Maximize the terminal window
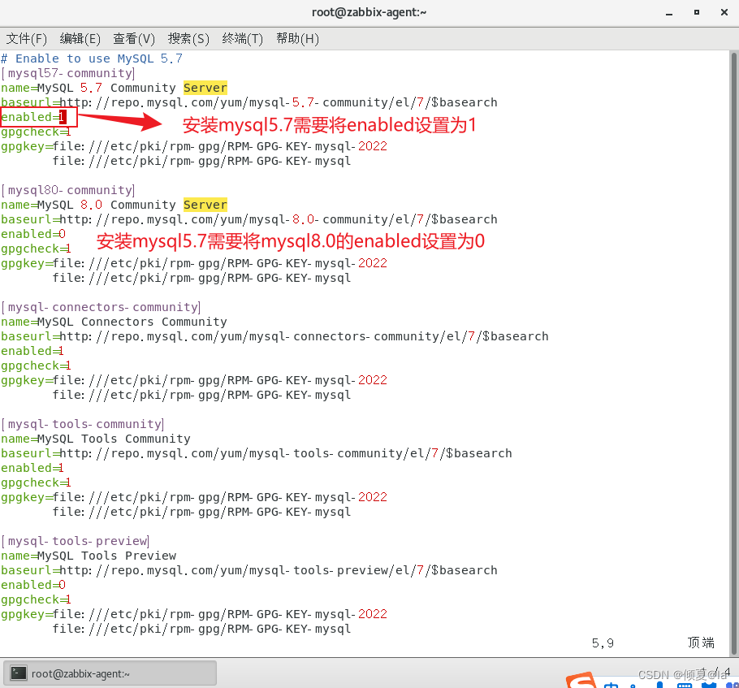The width and height of the screenshot is (739, 688). pos(697,12)
